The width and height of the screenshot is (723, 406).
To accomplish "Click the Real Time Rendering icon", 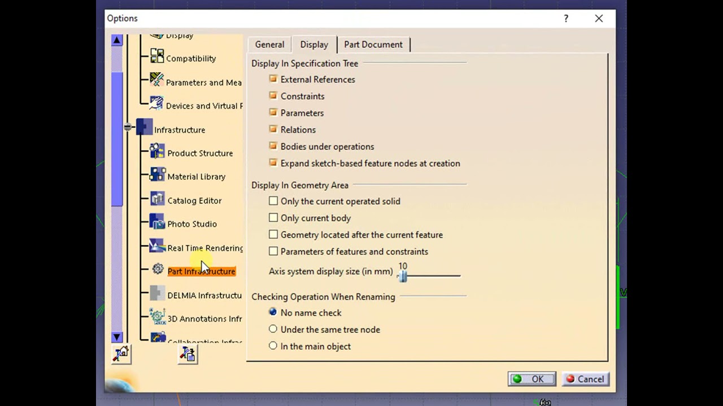I will coord(158,246).
